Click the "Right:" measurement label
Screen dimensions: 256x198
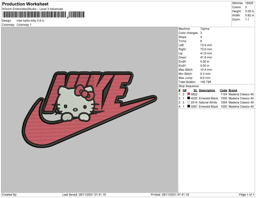point(182,49)
